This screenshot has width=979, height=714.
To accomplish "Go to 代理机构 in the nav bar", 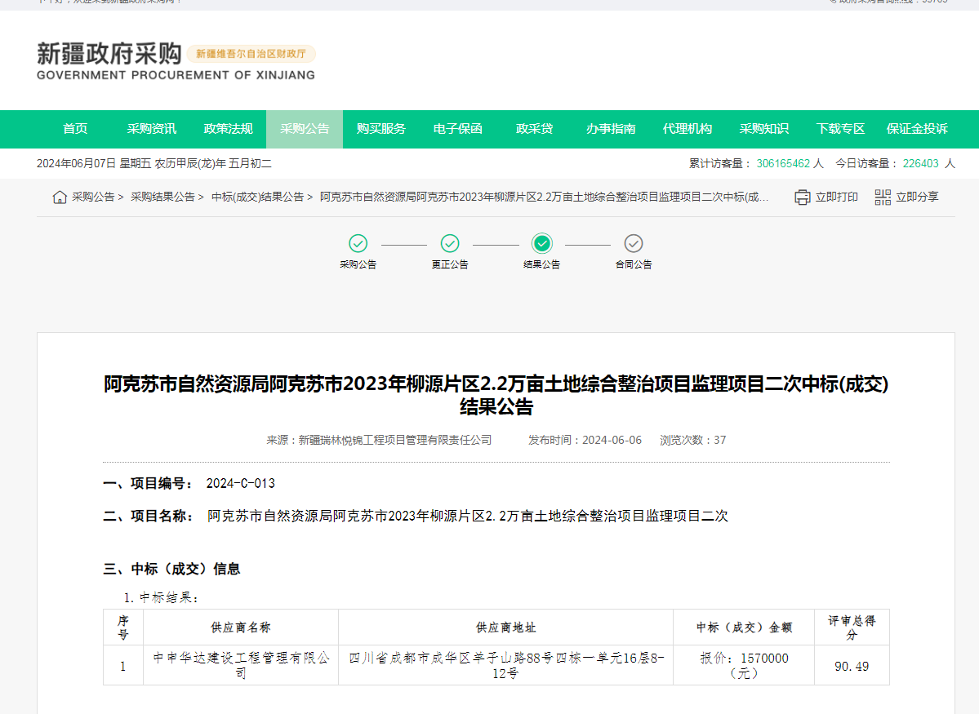I will coord(688,129).
